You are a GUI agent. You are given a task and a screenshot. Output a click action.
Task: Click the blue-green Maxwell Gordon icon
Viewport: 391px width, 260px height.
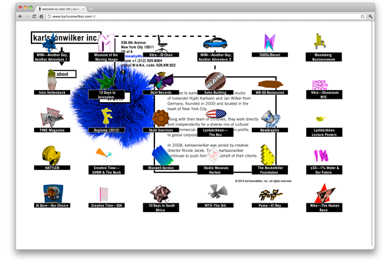pyautogui.click(x=162, y=155)
